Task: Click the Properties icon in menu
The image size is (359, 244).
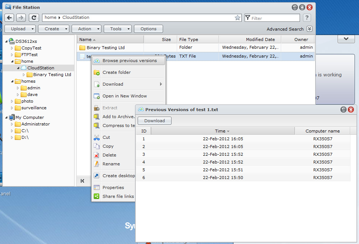Action: pos(97,188)
